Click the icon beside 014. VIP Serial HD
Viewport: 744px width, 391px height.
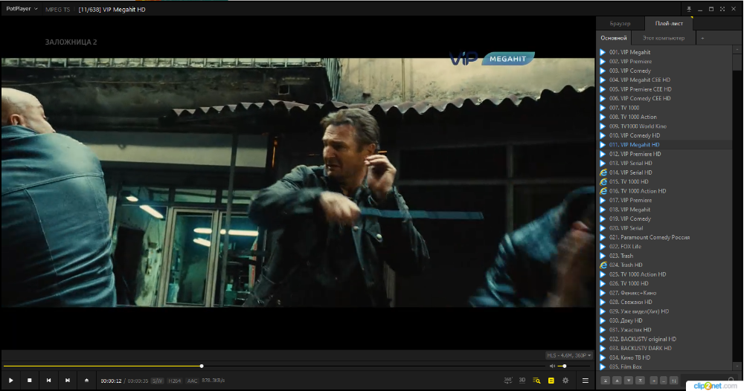(603, 172)
